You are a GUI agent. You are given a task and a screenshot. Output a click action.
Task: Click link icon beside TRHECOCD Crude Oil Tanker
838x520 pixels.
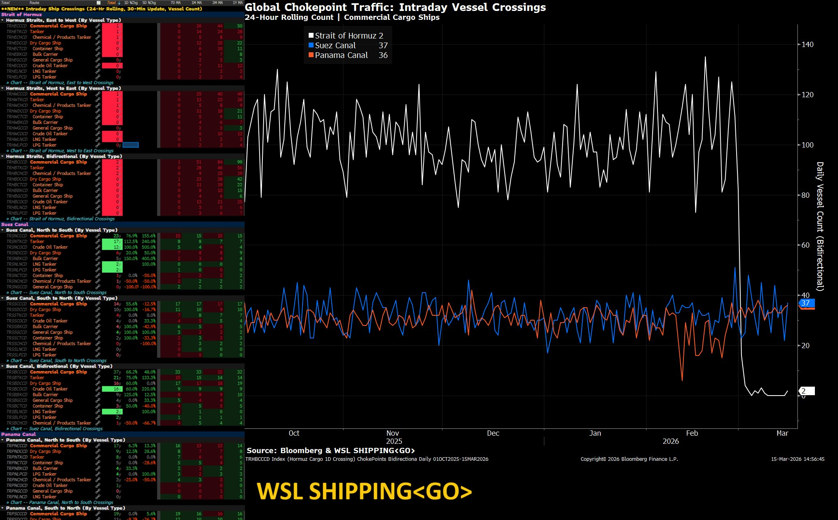coord(98,66)
